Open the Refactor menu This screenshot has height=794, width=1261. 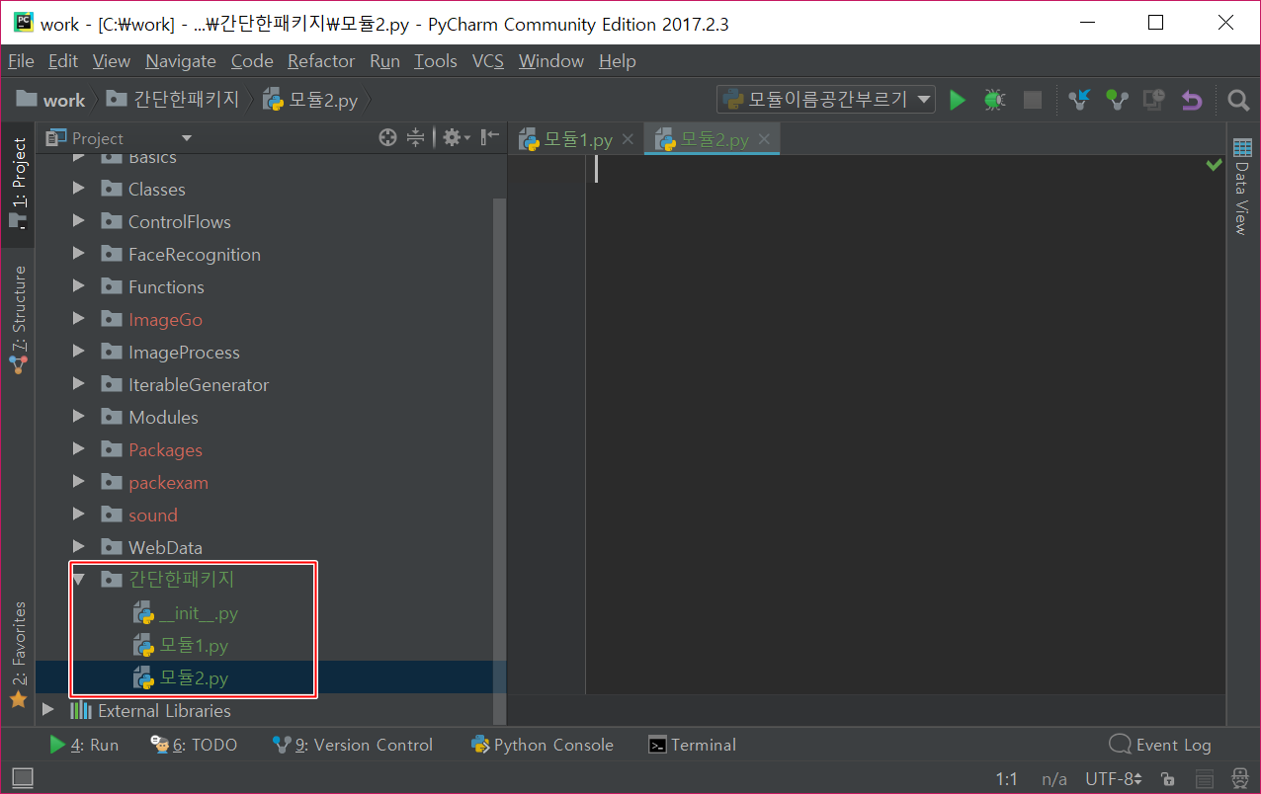tap(320, 61)
